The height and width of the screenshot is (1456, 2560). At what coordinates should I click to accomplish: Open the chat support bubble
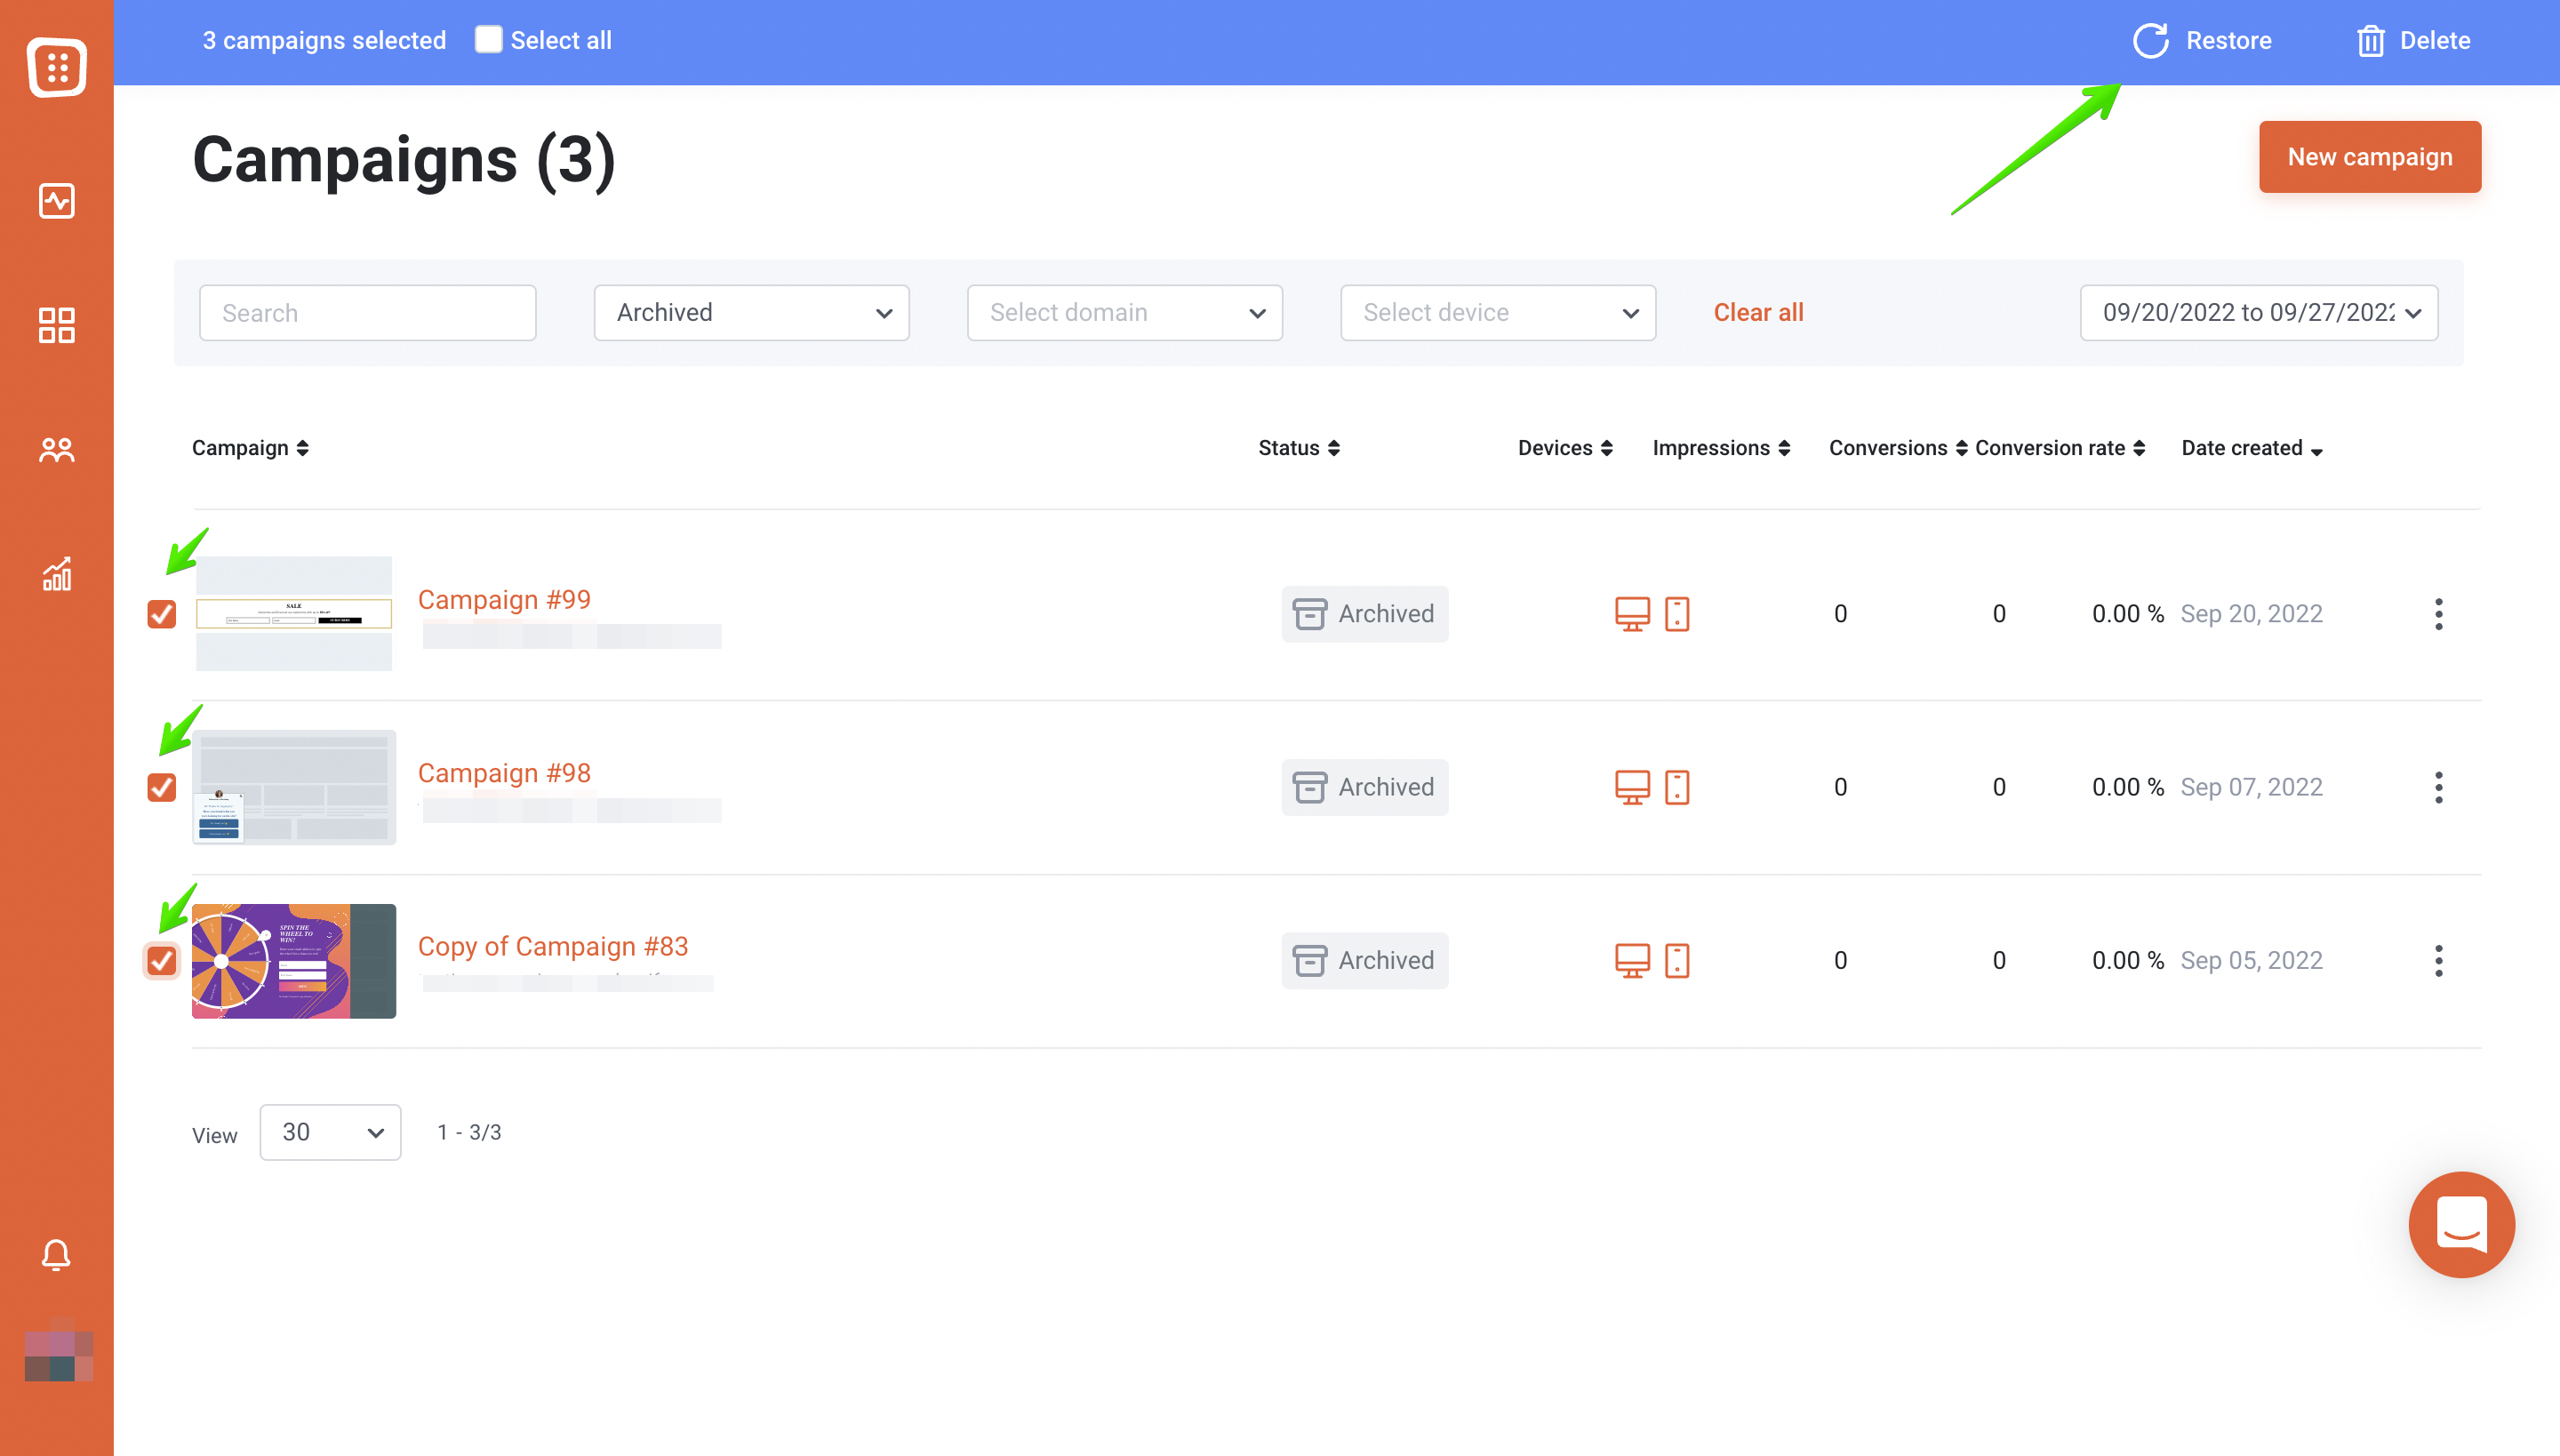(x=2461, y=1224)
